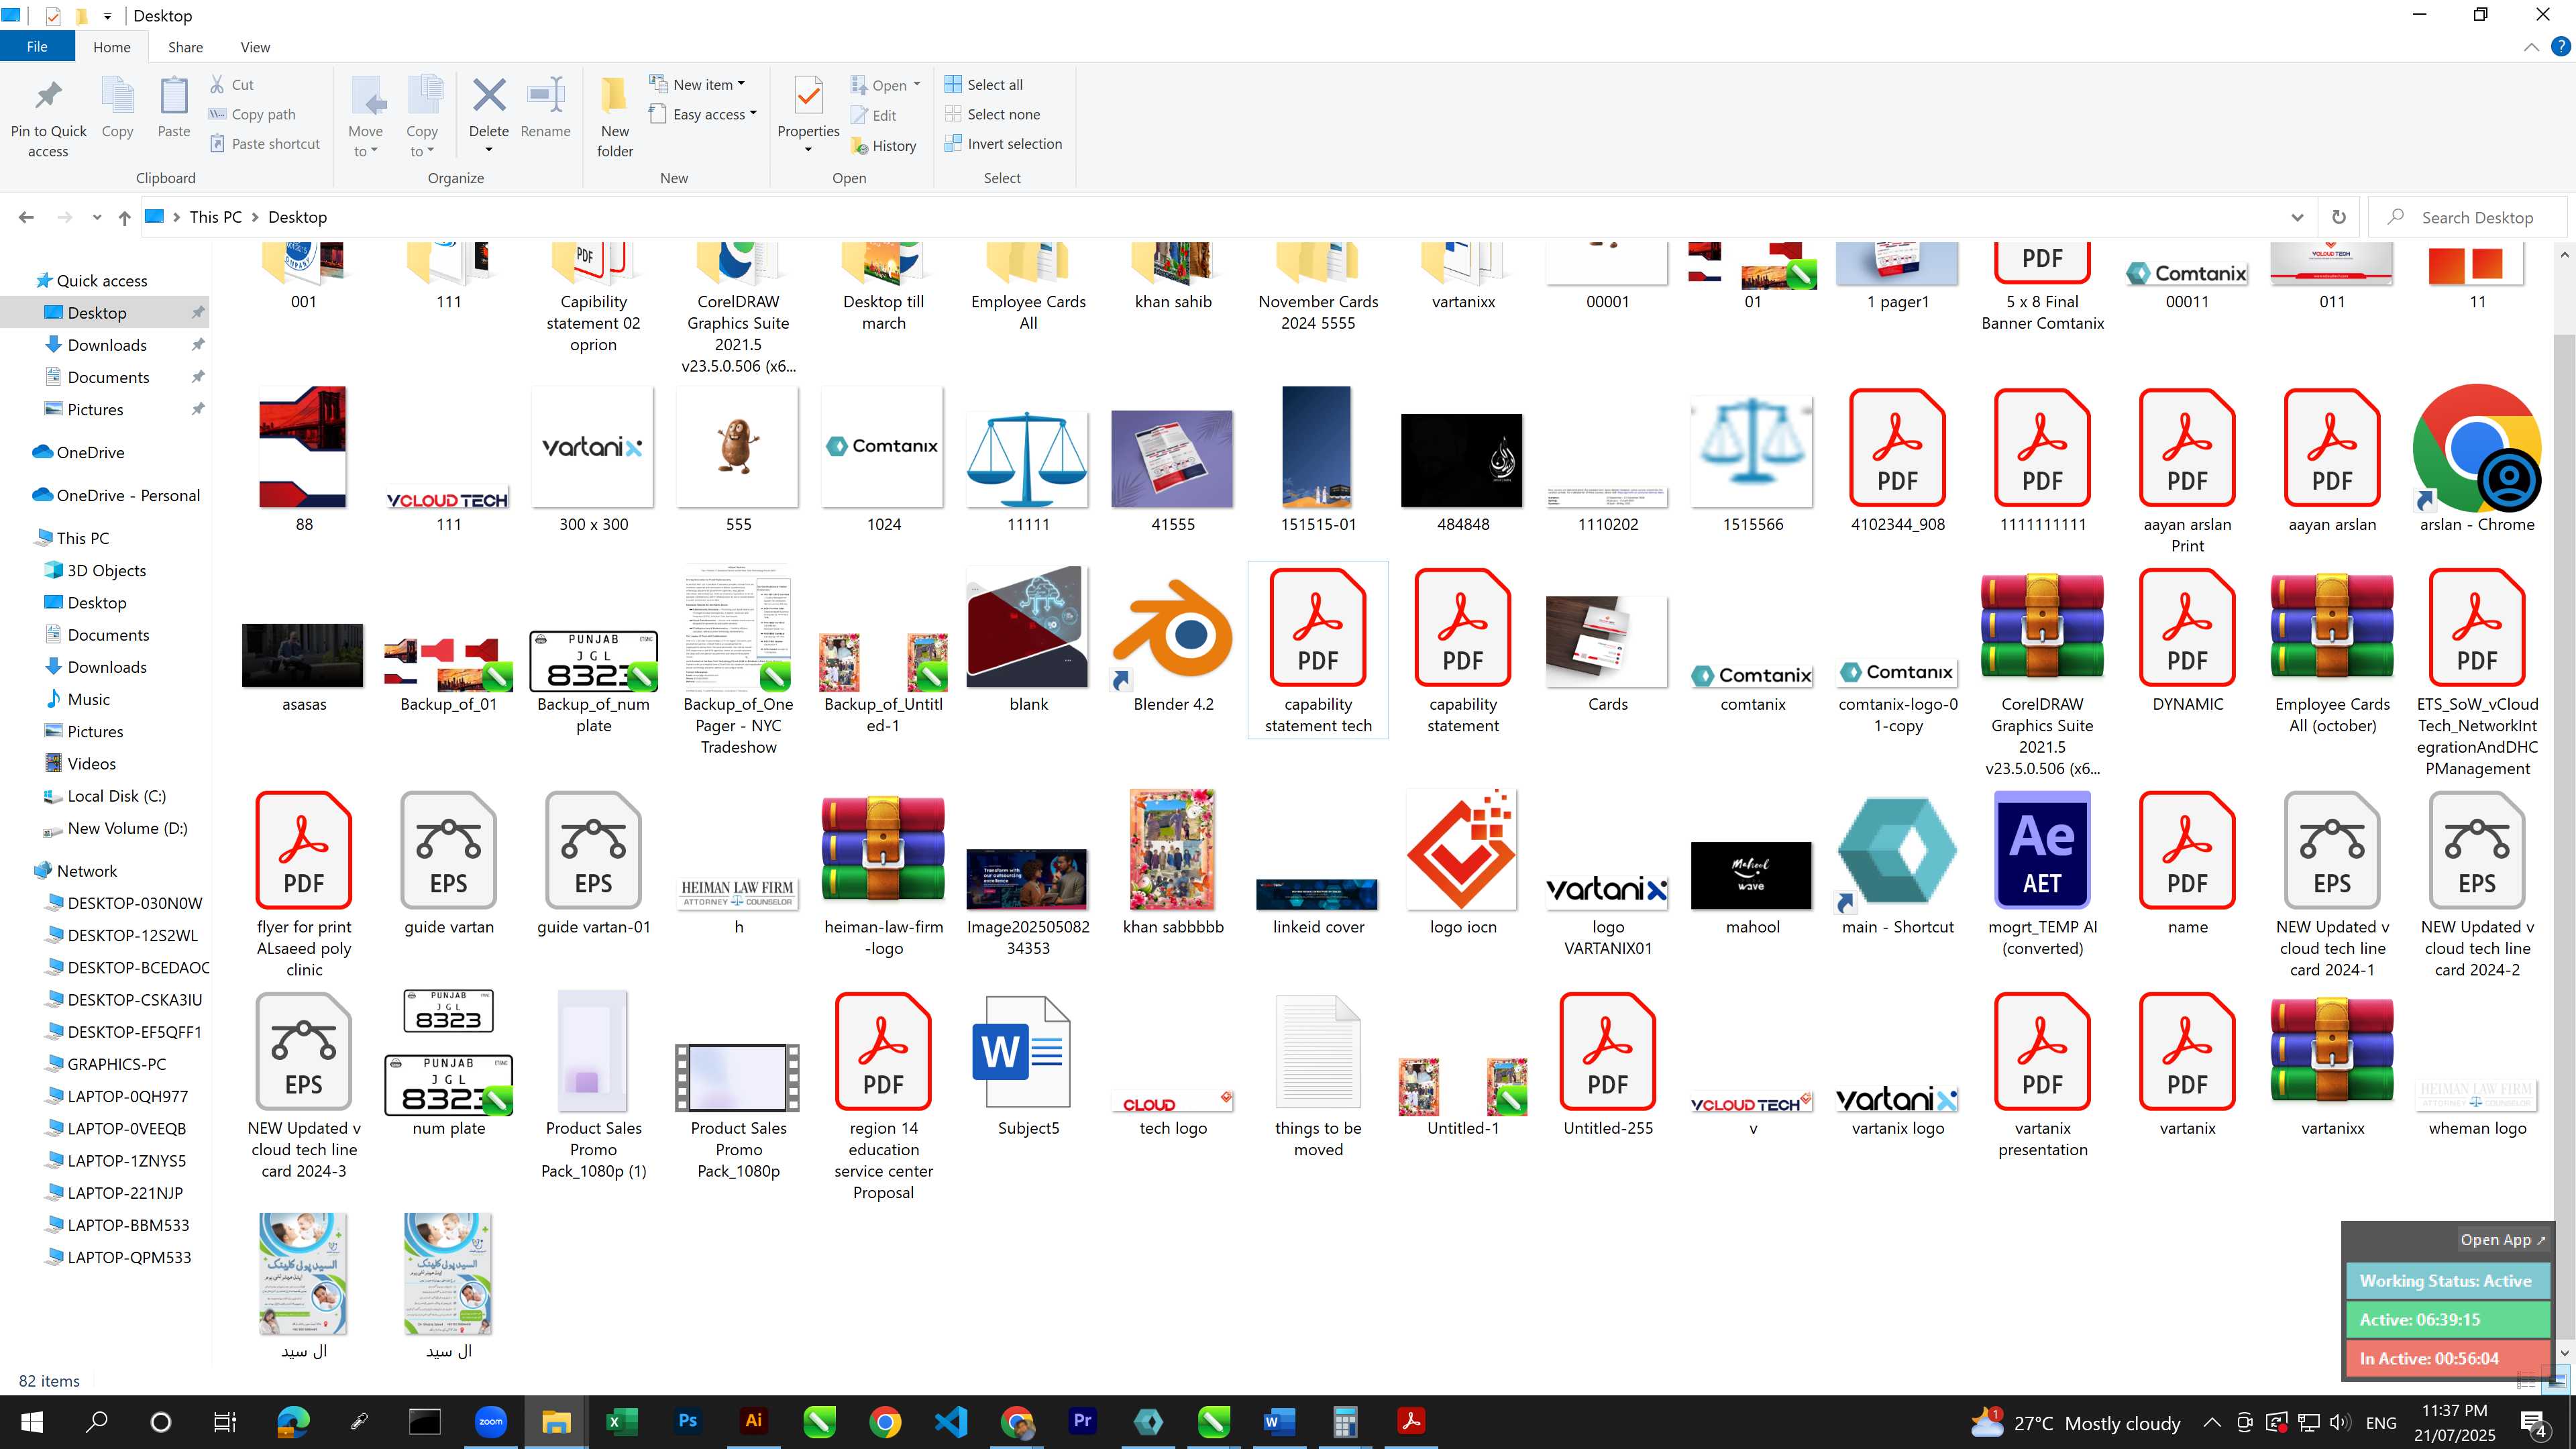Select OneDrive - Personal in sidebar
Screen dimensions: 2576x1449
pos(128,495)
